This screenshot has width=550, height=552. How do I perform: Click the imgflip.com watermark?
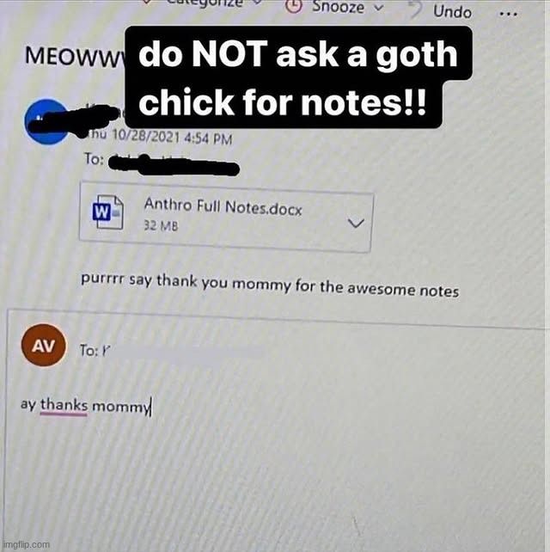click(x=26, y=544)
